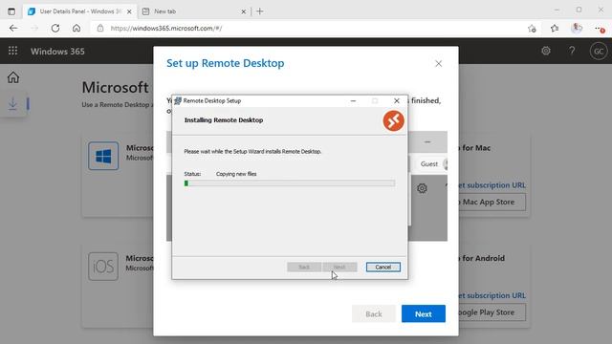Open the browser tab actions menu icon
The height and width of the screenshot is (344, 612).
[x=11, y=11]
